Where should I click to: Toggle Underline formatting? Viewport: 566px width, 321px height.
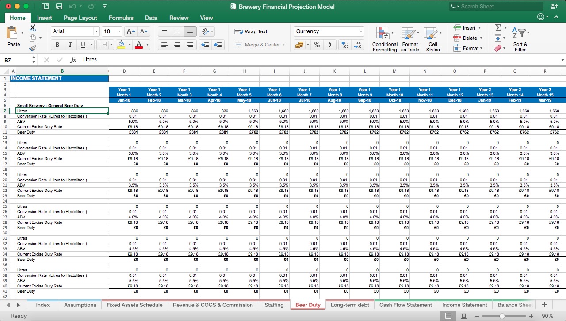point(83,45)
